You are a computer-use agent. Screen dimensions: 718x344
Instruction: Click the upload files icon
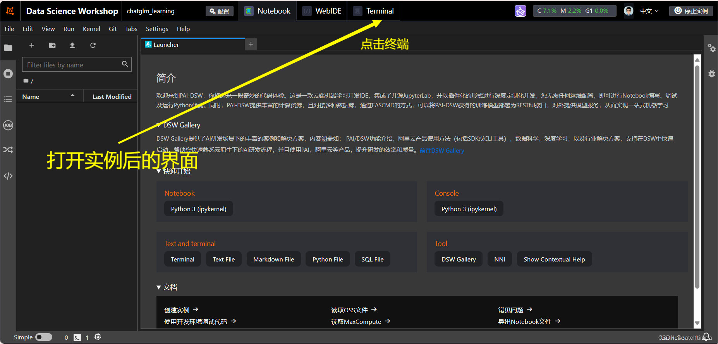point(72,45)
